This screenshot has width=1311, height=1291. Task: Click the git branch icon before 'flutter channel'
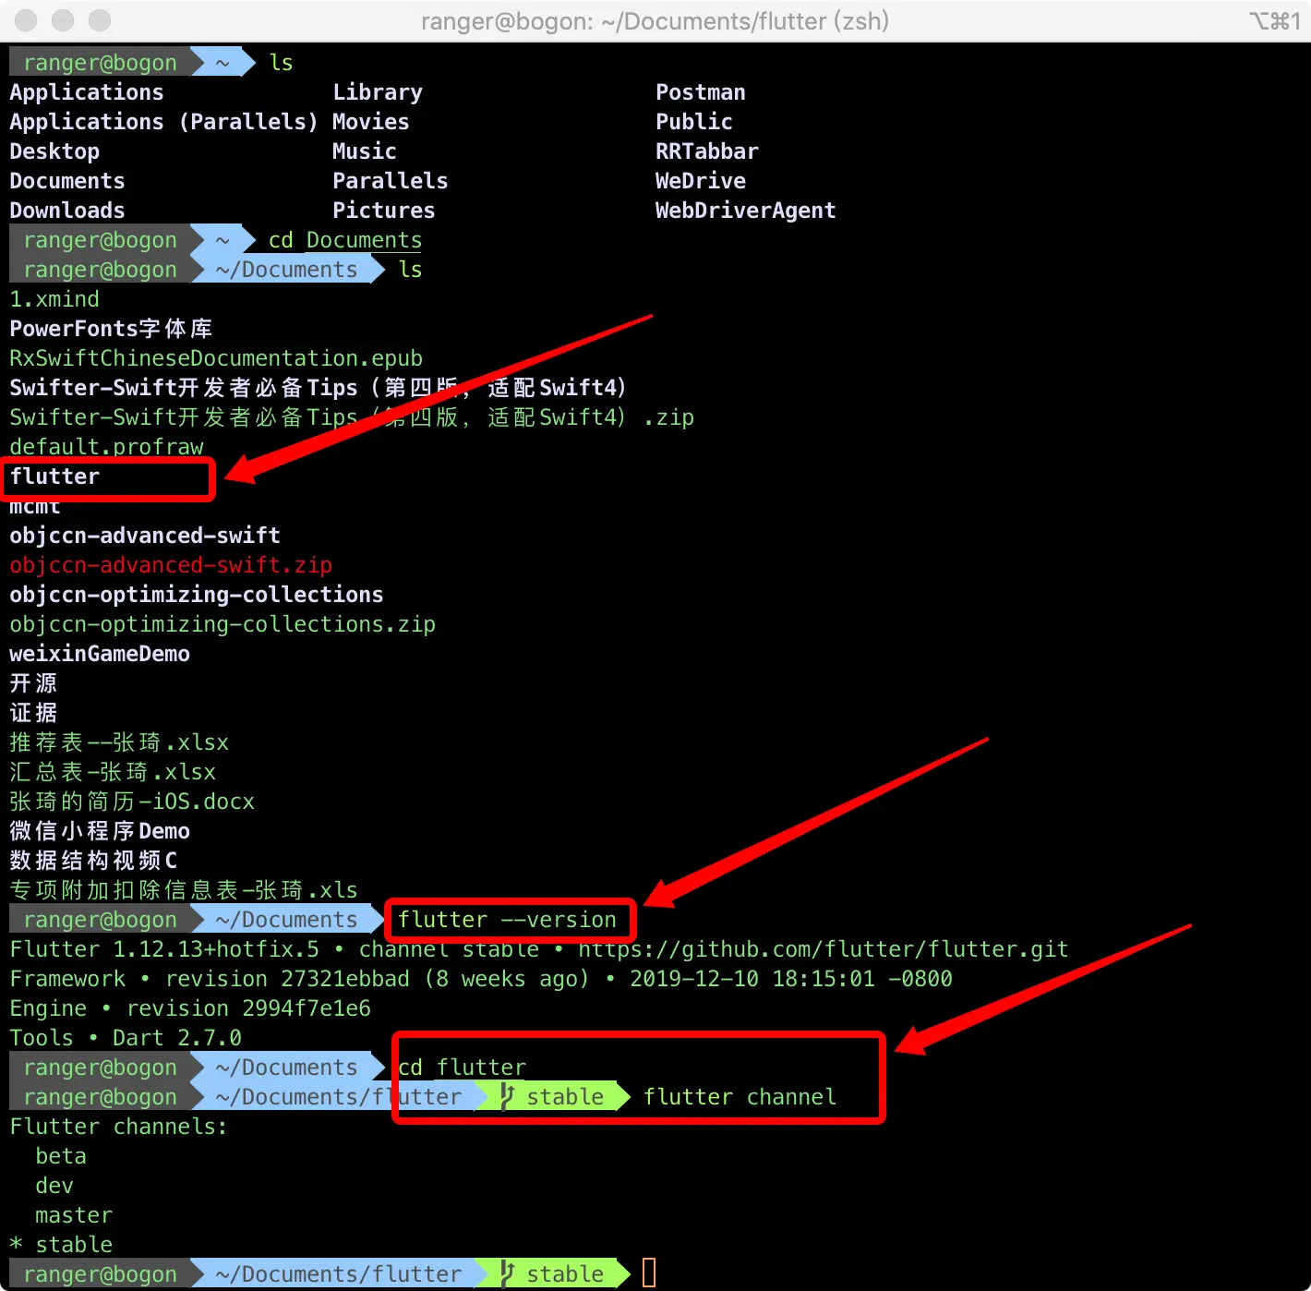click(x=507, y=1096)
